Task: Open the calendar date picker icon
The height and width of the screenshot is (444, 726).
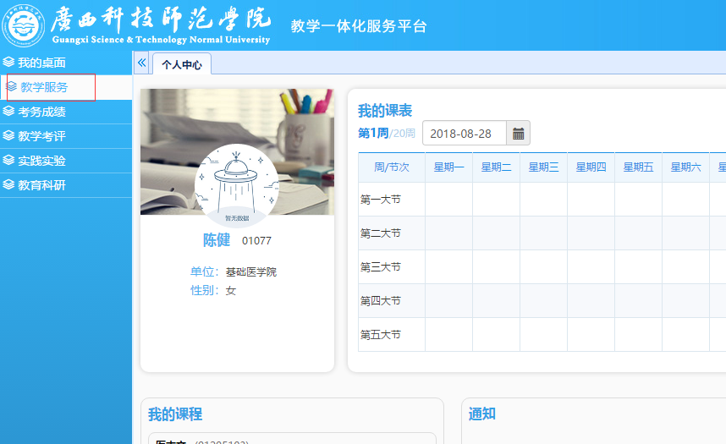Action: tap(519, 134)
